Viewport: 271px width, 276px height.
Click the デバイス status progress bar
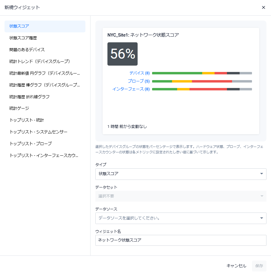coord(202,73)
